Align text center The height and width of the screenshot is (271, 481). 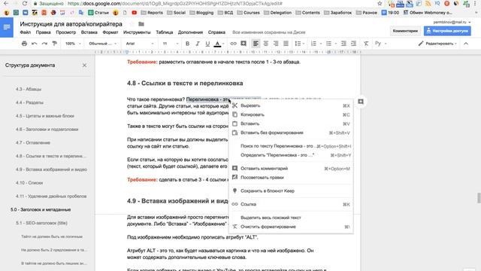(265, 44)
